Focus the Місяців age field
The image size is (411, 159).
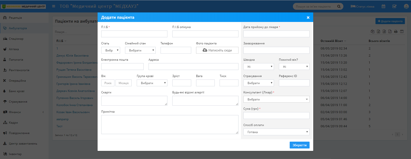coord(123,83)
